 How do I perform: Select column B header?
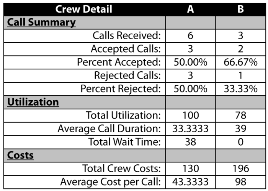(241, 10)
